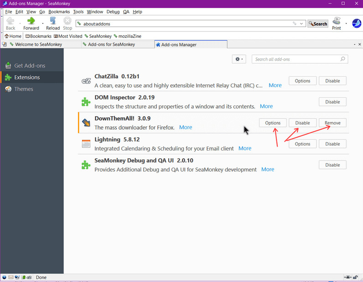The height and width of the screenshot is (282, 363).
Task: Open the View menu
Action: coord(31,11)
